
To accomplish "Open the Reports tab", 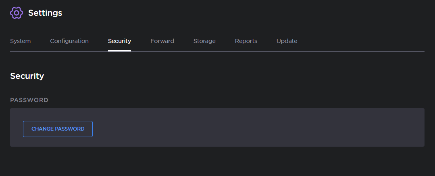I will coord(246,41).
